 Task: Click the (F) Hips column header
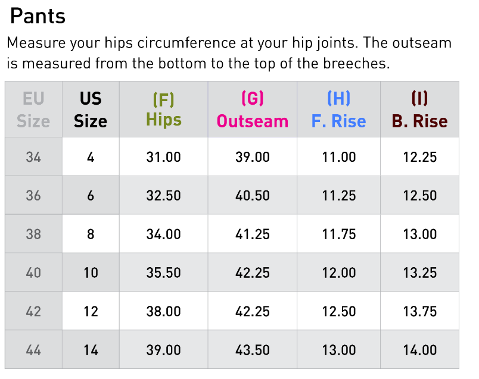164,109
